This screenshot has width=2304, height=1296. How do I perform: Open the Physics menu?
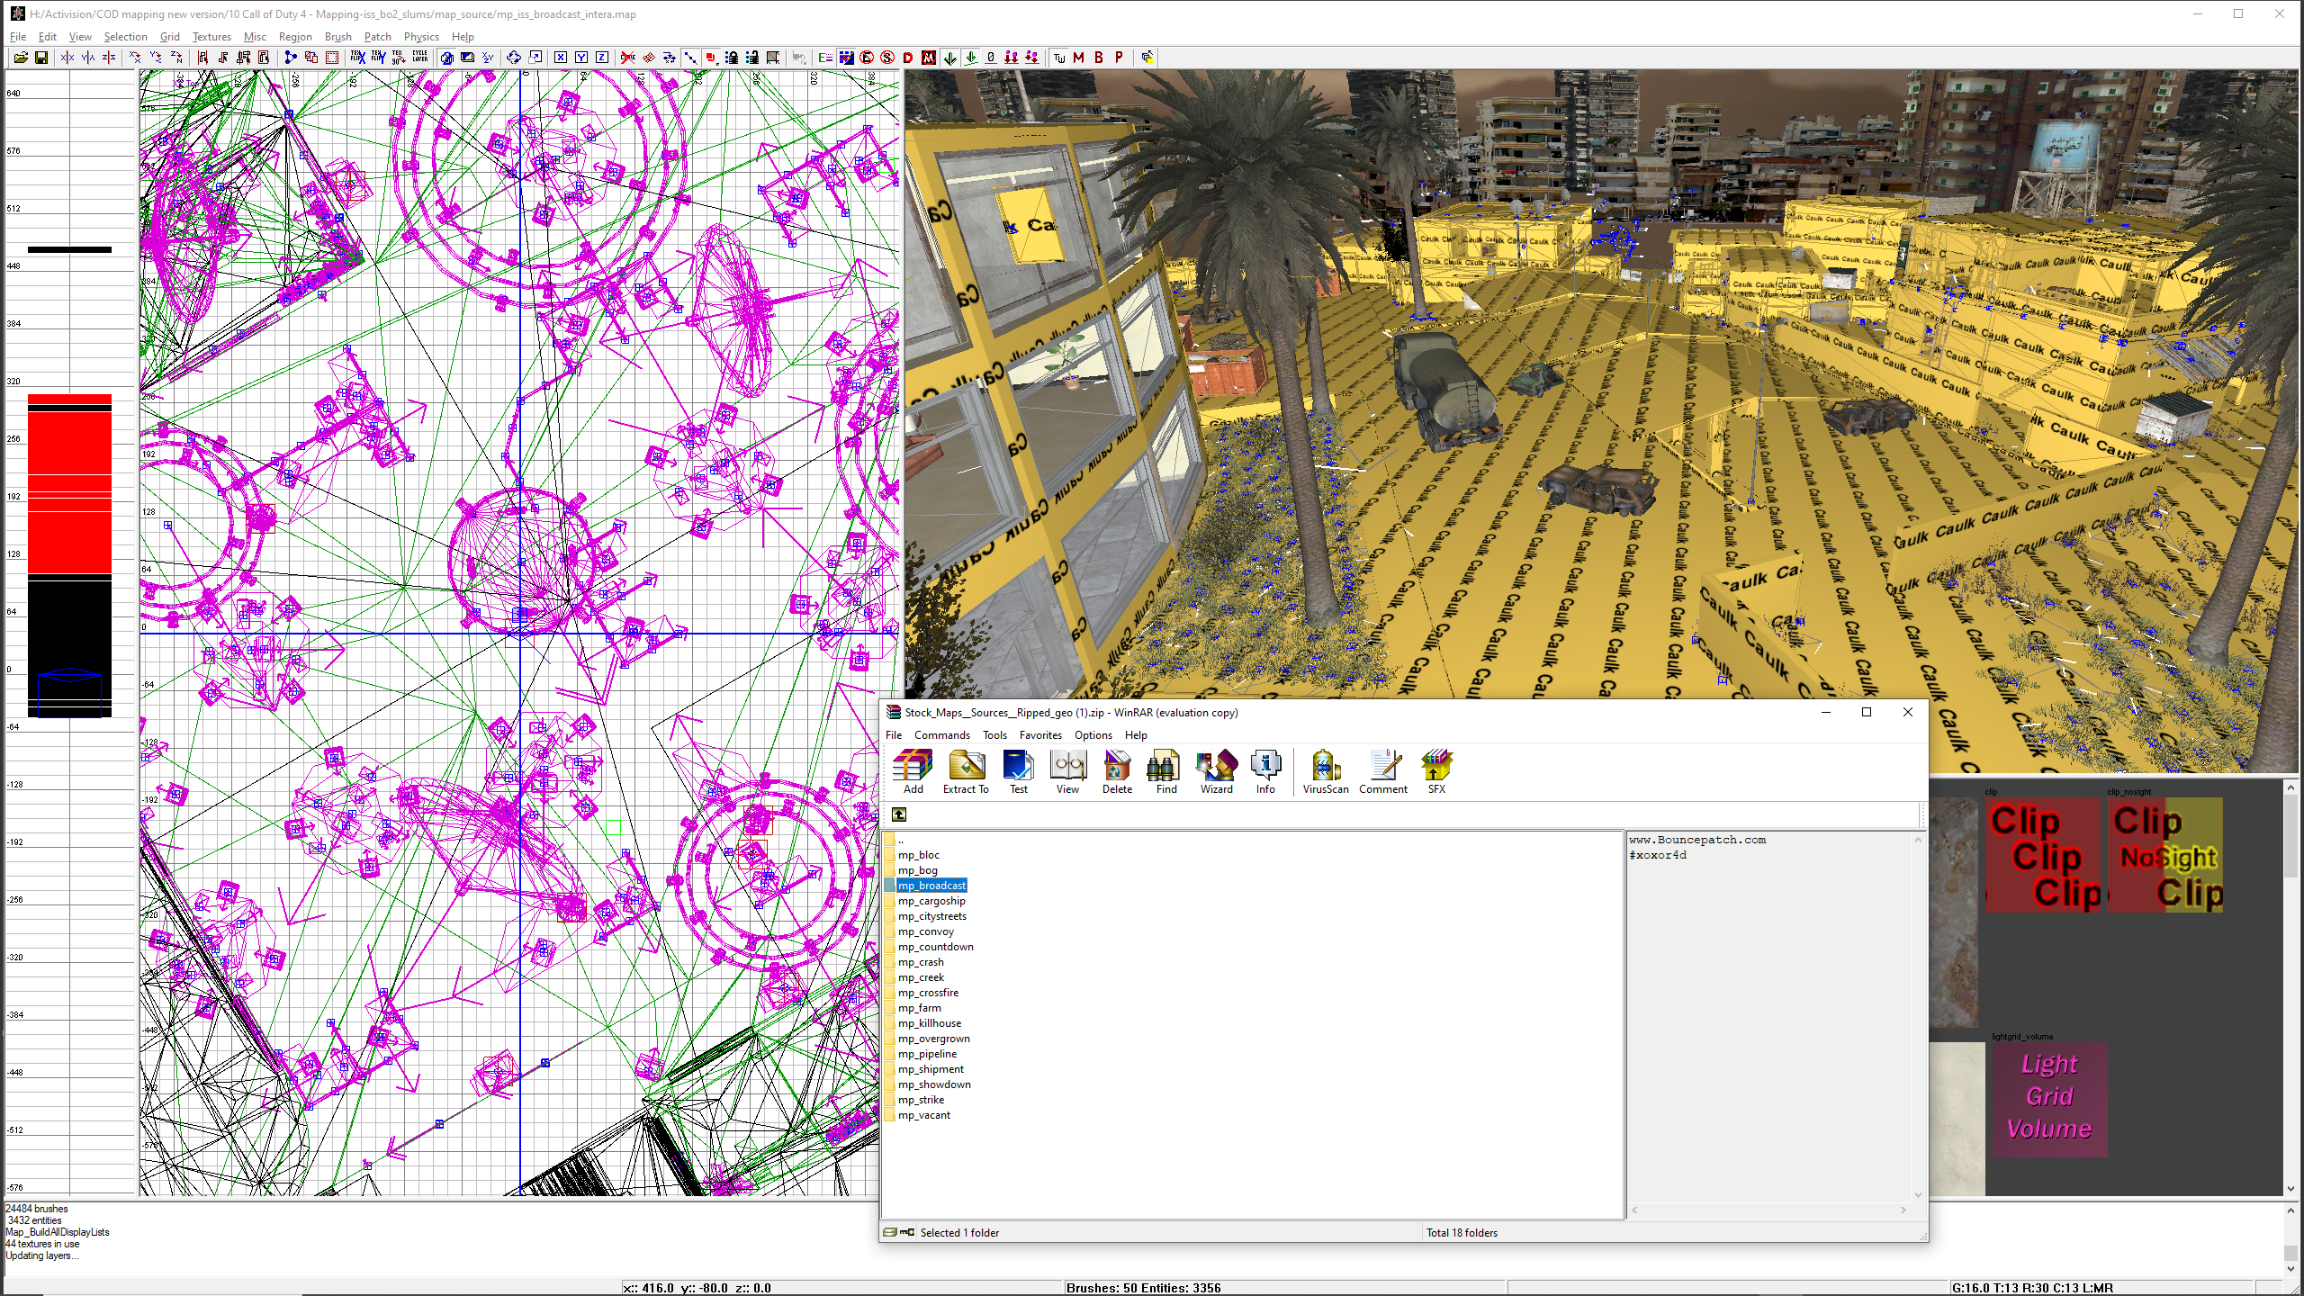click(x=421, y=37)
